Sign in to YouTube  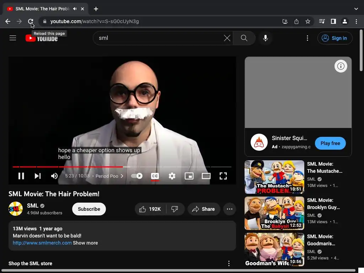click(x=335, y=38)
